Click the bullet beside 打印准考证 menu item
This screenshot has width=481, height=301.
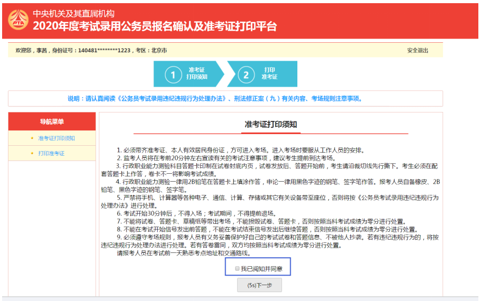coord(32,154)
